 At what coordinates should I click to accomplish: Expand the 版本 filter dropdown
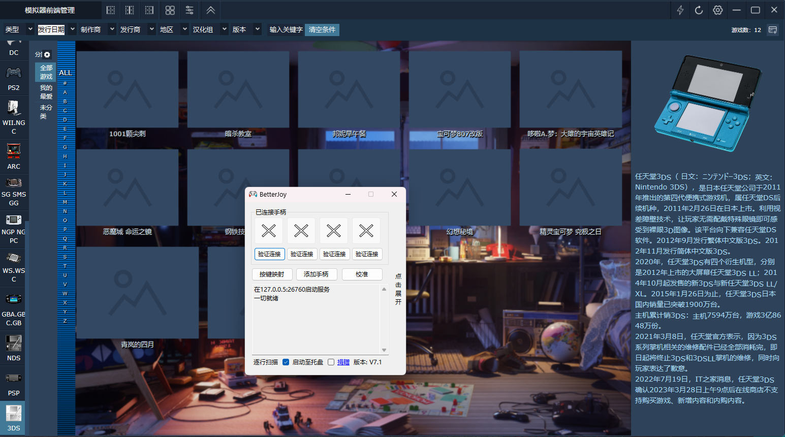[x=258, y=29]
